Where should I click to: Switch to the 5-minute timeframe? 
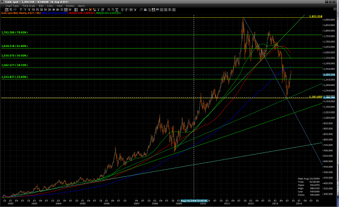[29, 10]
